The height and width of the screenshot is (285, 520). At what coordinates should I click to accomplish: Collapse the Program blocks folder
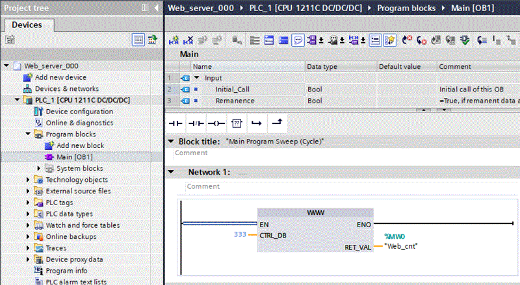(x=29, y=134)
